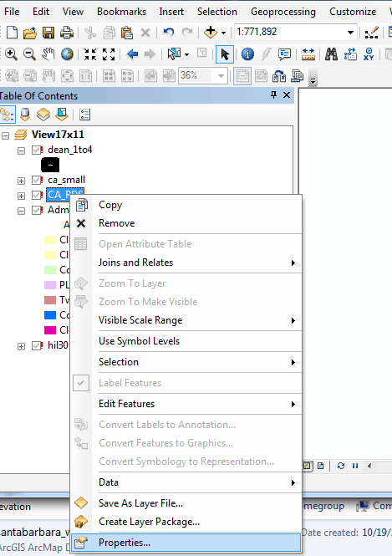This screenshot has width=392, height=556.
Task: Open Visible Scale Range submenu
Action: (x=186, y=320)
